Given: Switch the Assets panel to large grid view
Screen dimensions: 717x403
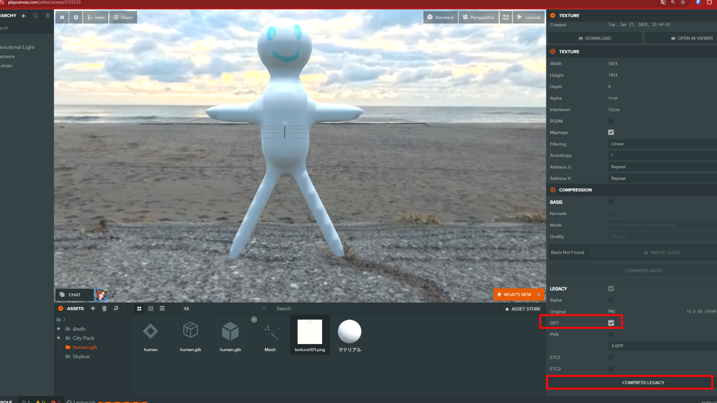Looking at the screenshot, I should click(139, 309).
